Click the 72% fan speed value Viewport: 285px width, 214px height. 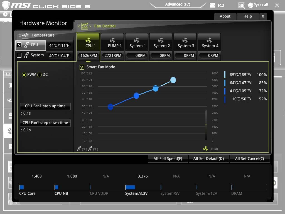(263, 91)
